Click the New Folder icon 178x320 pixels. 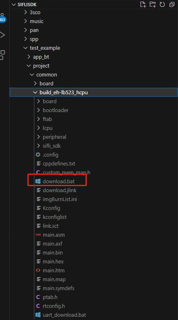pyautogui.click(x=153, y=4)
